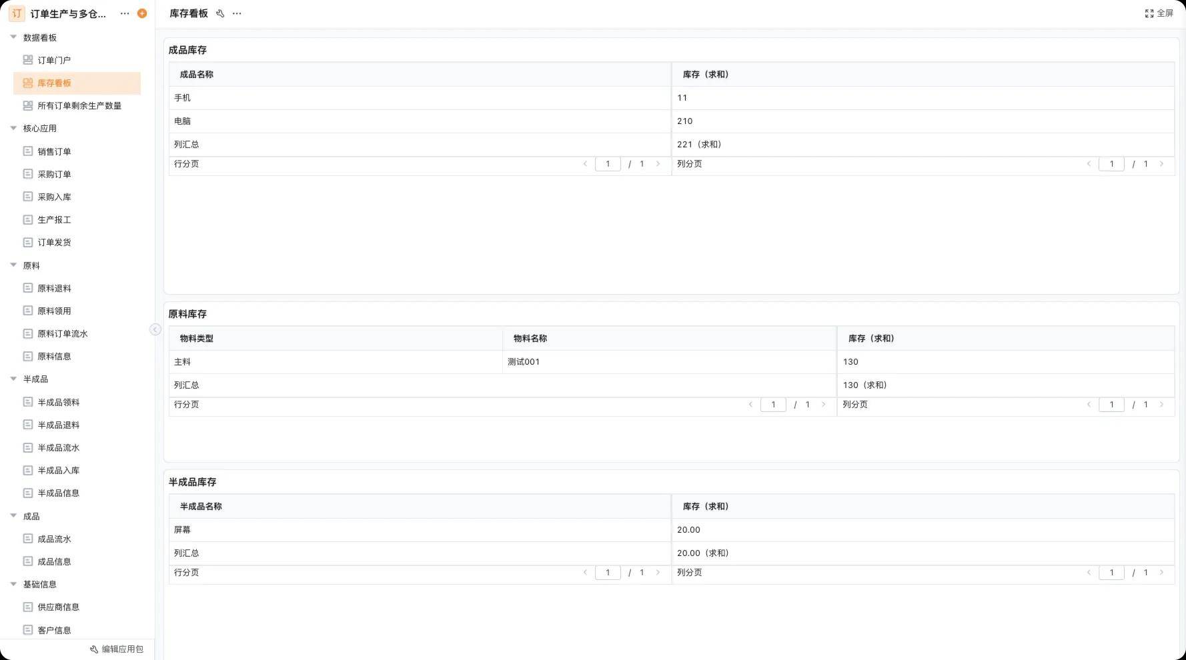1186x660 pixels.
Task: Open the sidebar app title more-options menu
Action: coord(125,13)
